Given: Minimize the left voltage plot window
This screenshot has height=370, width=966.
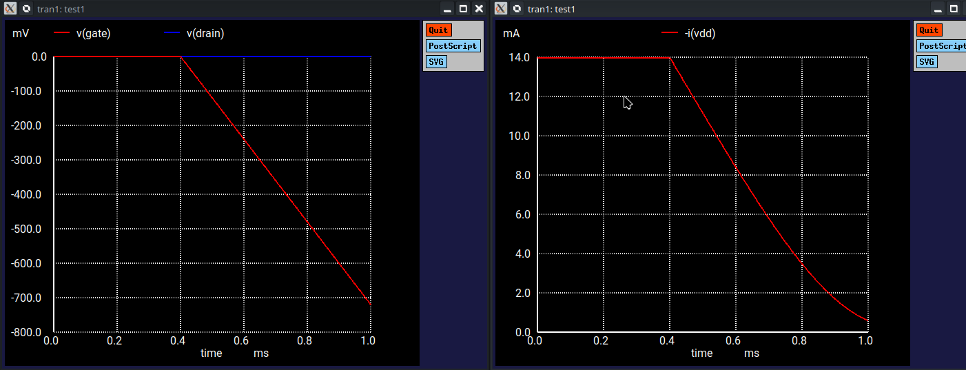Looking at the screenshot, I should 448,9.
